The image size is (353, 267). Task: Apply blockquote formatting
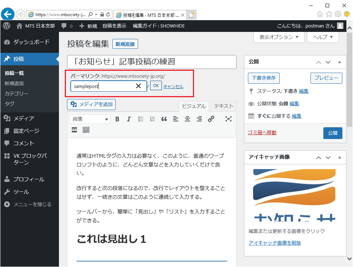click(x=164, y=119)
